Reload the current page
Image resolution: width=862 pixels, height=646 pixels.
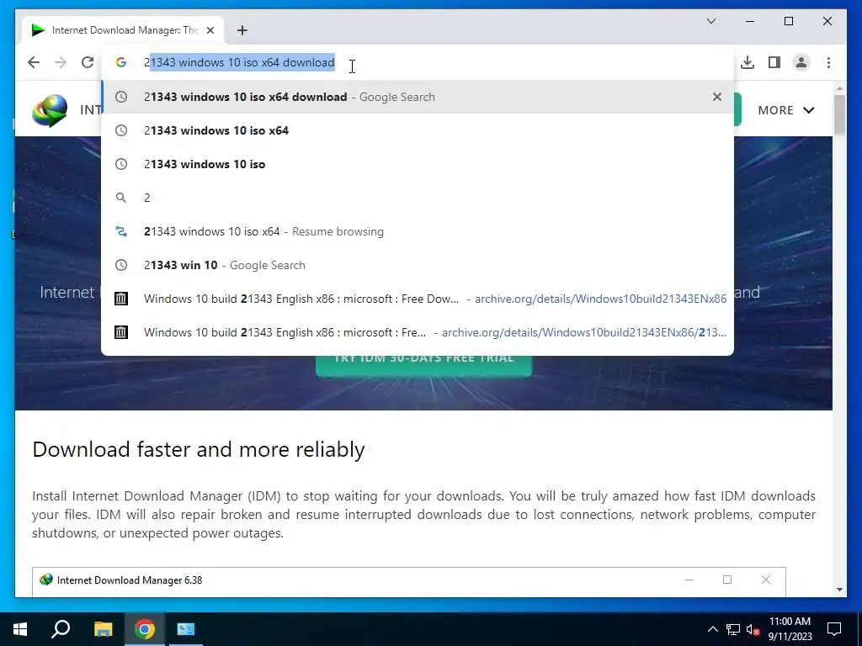click(x=88, y=62)
